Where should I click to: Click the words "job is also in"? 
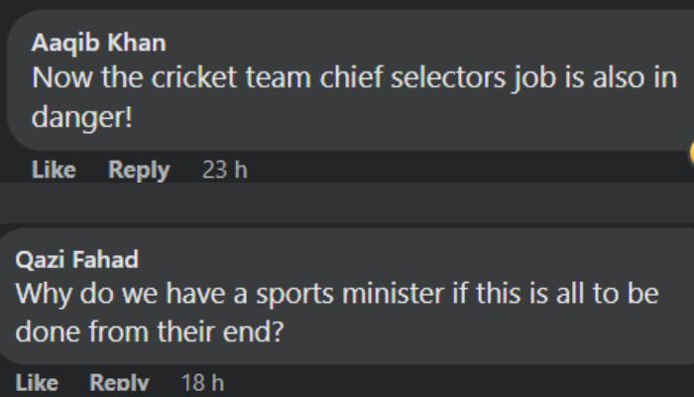pos(595,78)
